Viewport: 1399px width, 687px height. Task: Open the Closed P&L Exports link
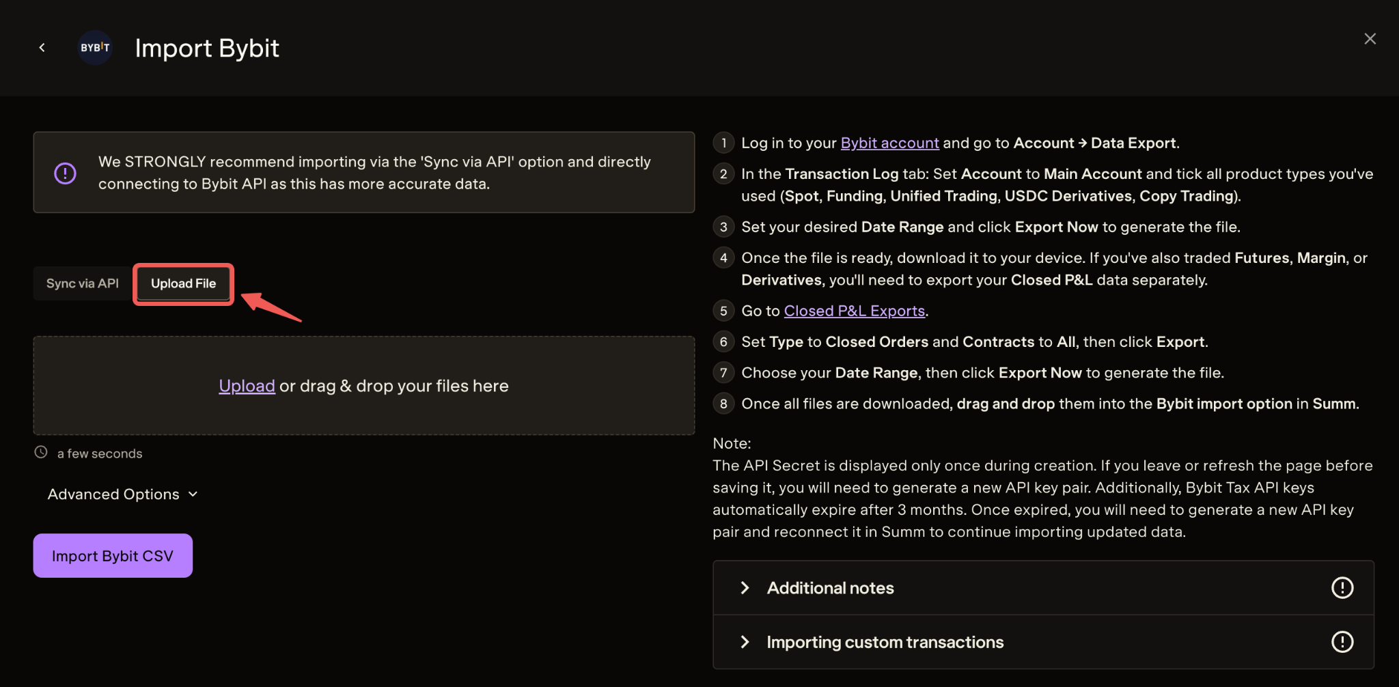tap(854, 311)
